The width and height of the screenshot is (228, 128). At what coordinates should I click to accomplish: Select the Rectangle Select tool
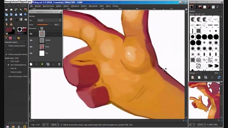[6, 10]
